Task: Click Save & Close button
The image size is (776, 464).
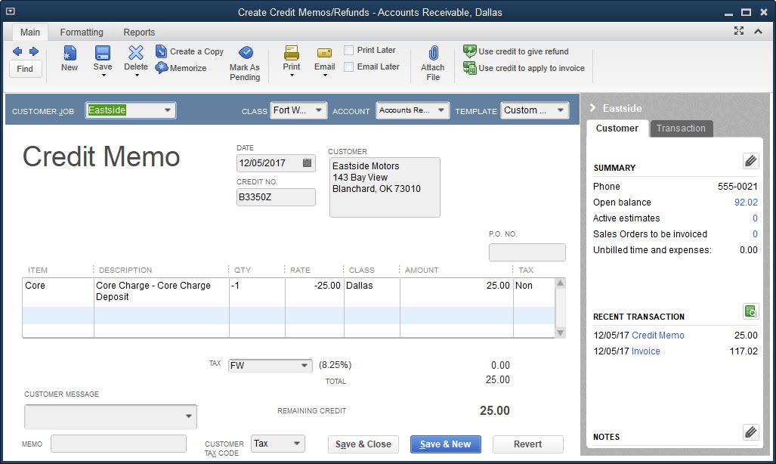Action: click(x=363, y=444)
